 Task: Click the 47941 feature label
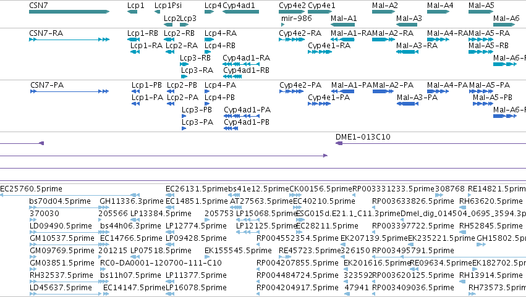357,288
